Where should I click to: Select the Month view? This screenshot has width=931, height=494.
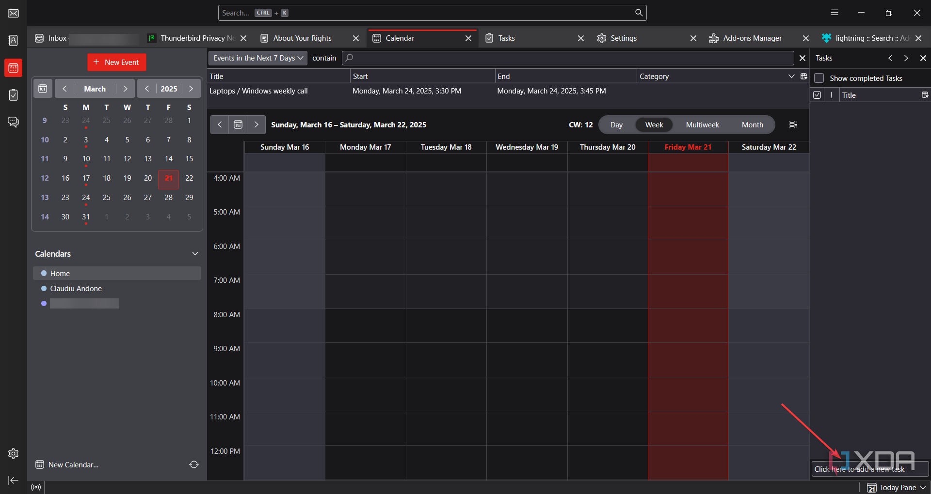point(753,124)
